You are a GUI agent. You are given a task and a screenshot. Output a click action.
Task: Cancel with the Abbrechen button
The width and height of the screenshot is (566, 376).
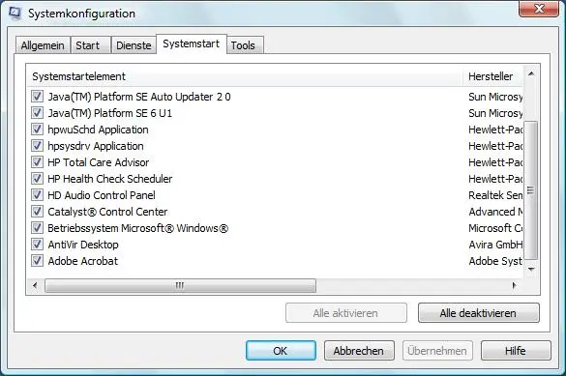pos(359,351)
